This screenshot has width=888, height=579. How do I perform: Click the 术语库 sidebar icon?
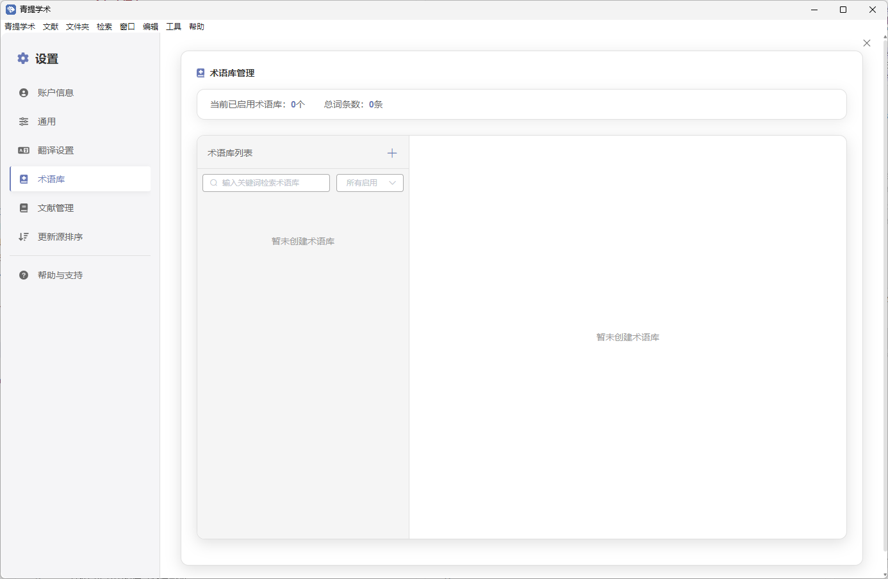pos(24,179)
